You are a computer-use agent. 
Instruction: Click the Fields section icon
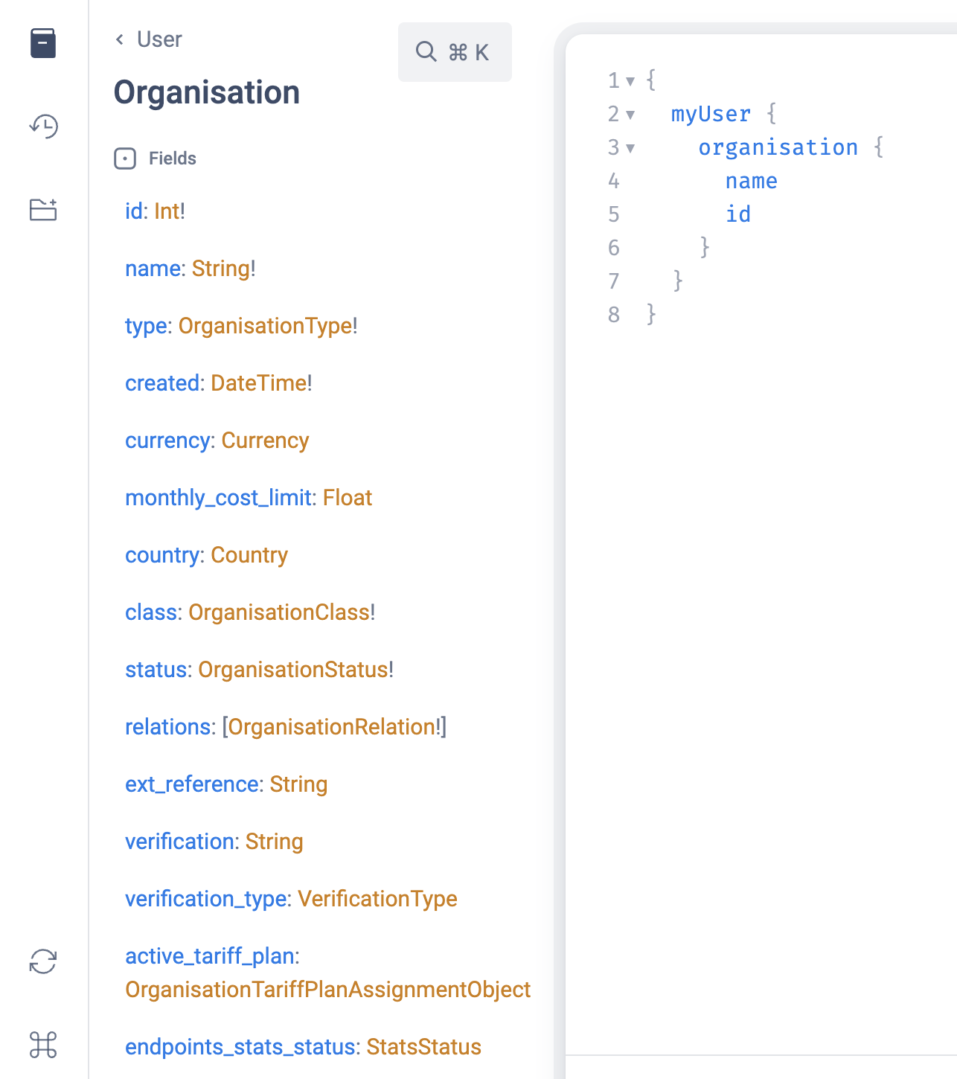pos(125,159)
